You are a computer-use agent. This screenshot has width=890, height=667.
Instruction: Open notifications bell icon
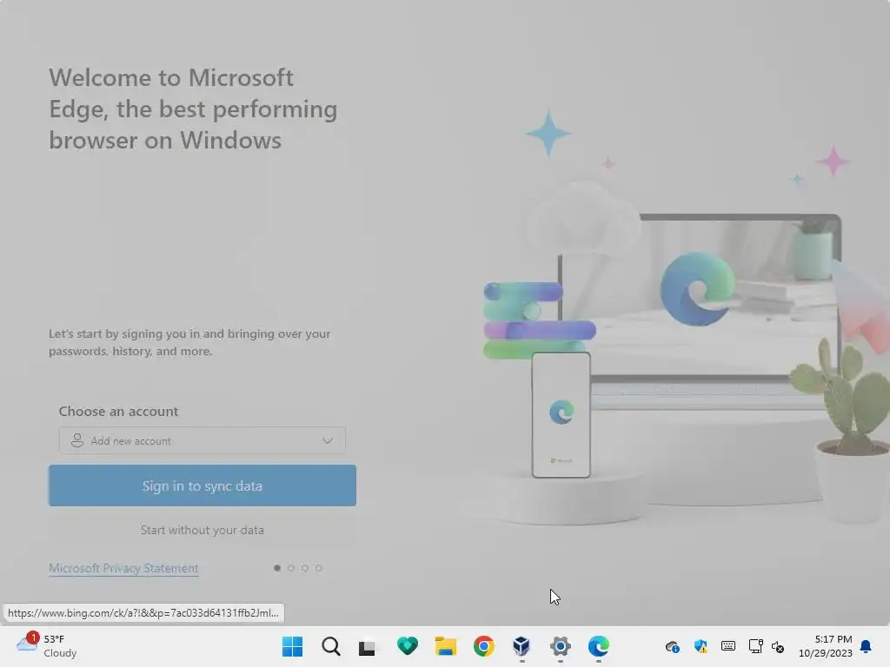click(867, 646)
